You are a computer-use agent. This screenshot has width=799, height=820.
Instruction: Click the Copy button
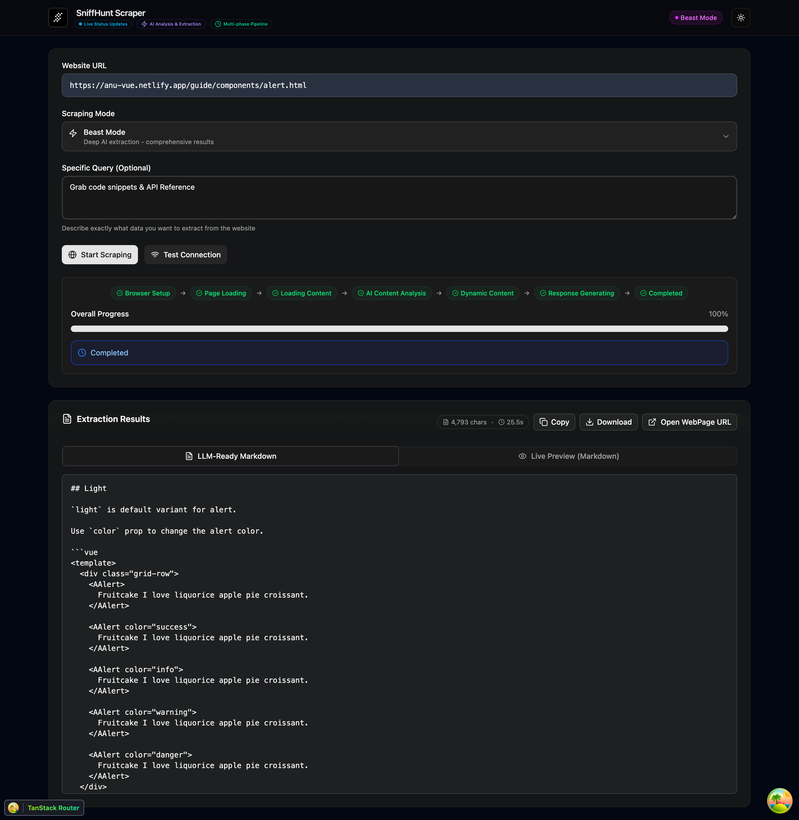click(x=554, y=422)
